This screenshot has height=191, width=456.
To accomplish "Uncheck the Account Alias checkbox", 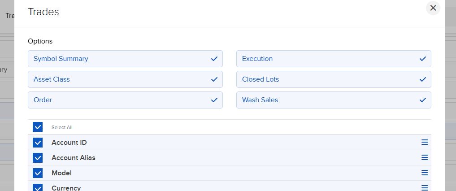I will tap(38, 158).
